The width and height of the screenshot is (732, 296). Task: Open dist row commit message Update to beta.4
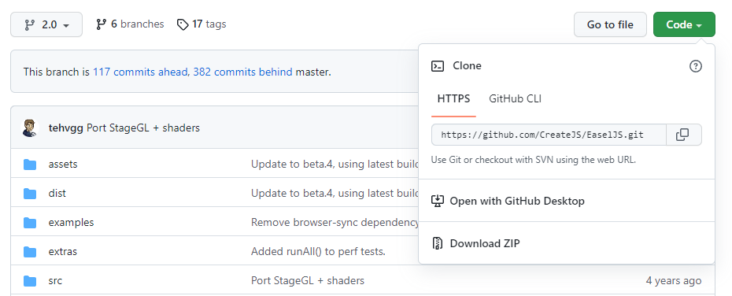tap(335, 194)
